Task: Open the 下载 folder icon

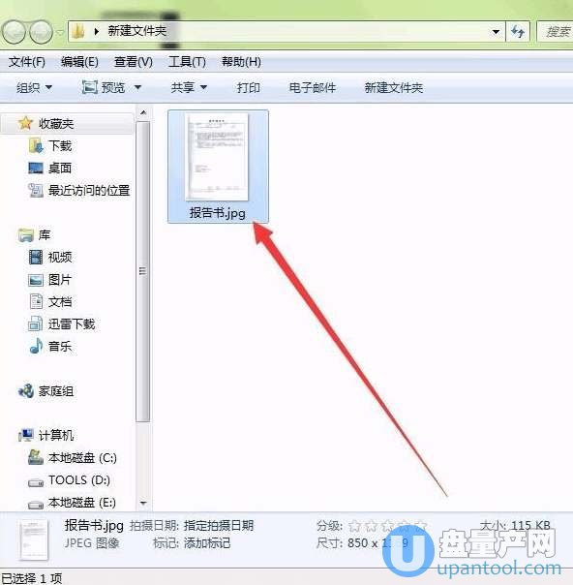Action: coord(36,146)
